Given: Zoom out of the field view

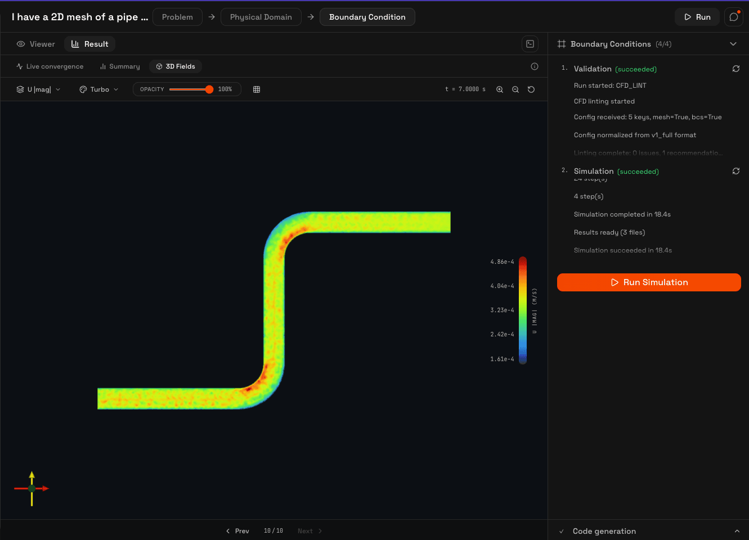Looking at the screenshot, I should (x=515, y=89).
